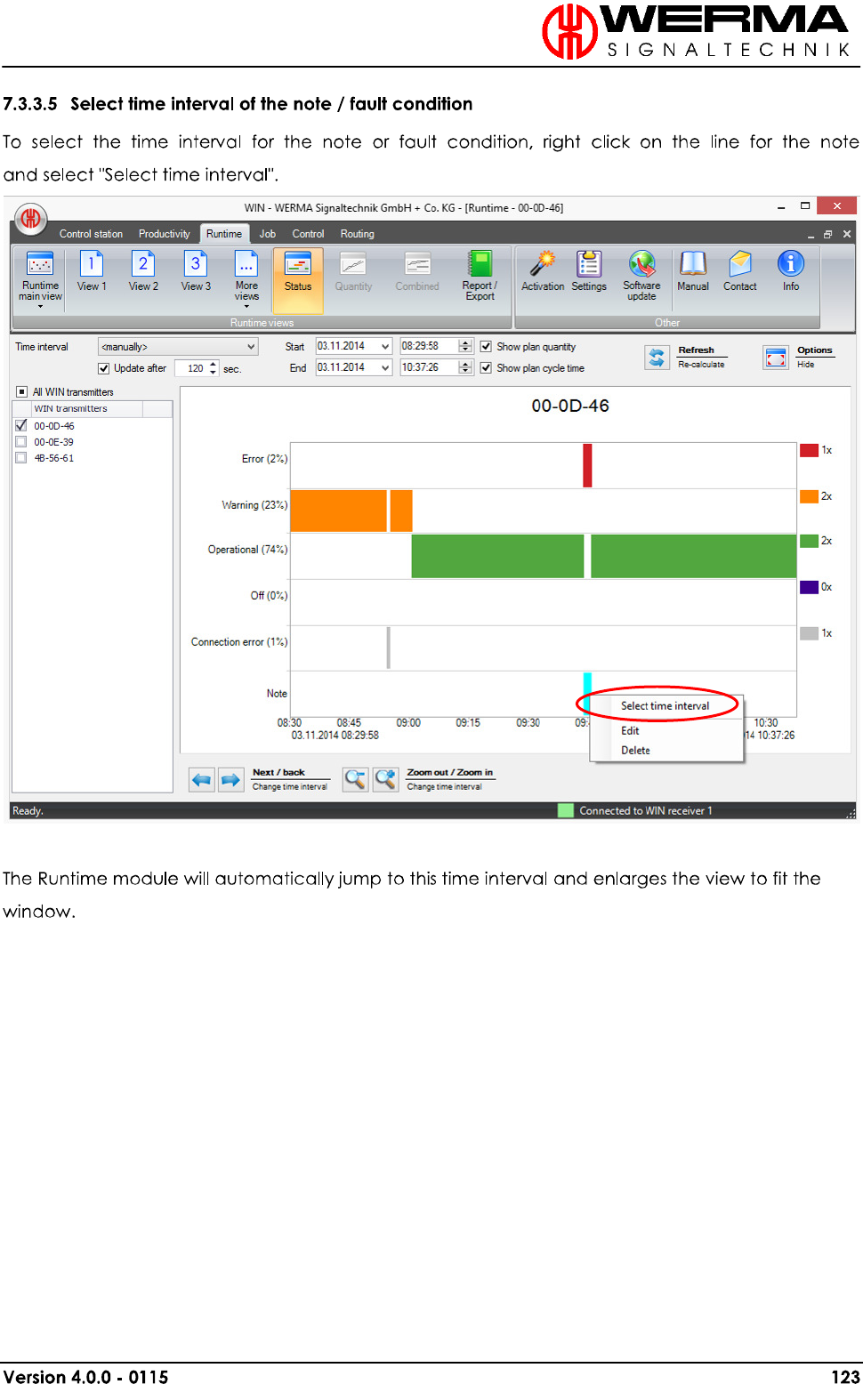Click the End time spinner arrows

pos(465,367)
